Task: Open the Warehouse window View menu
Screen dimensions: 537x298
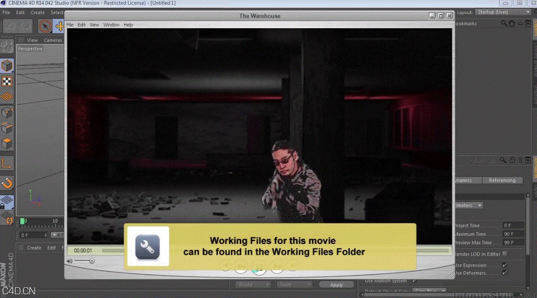Action: 94,25
